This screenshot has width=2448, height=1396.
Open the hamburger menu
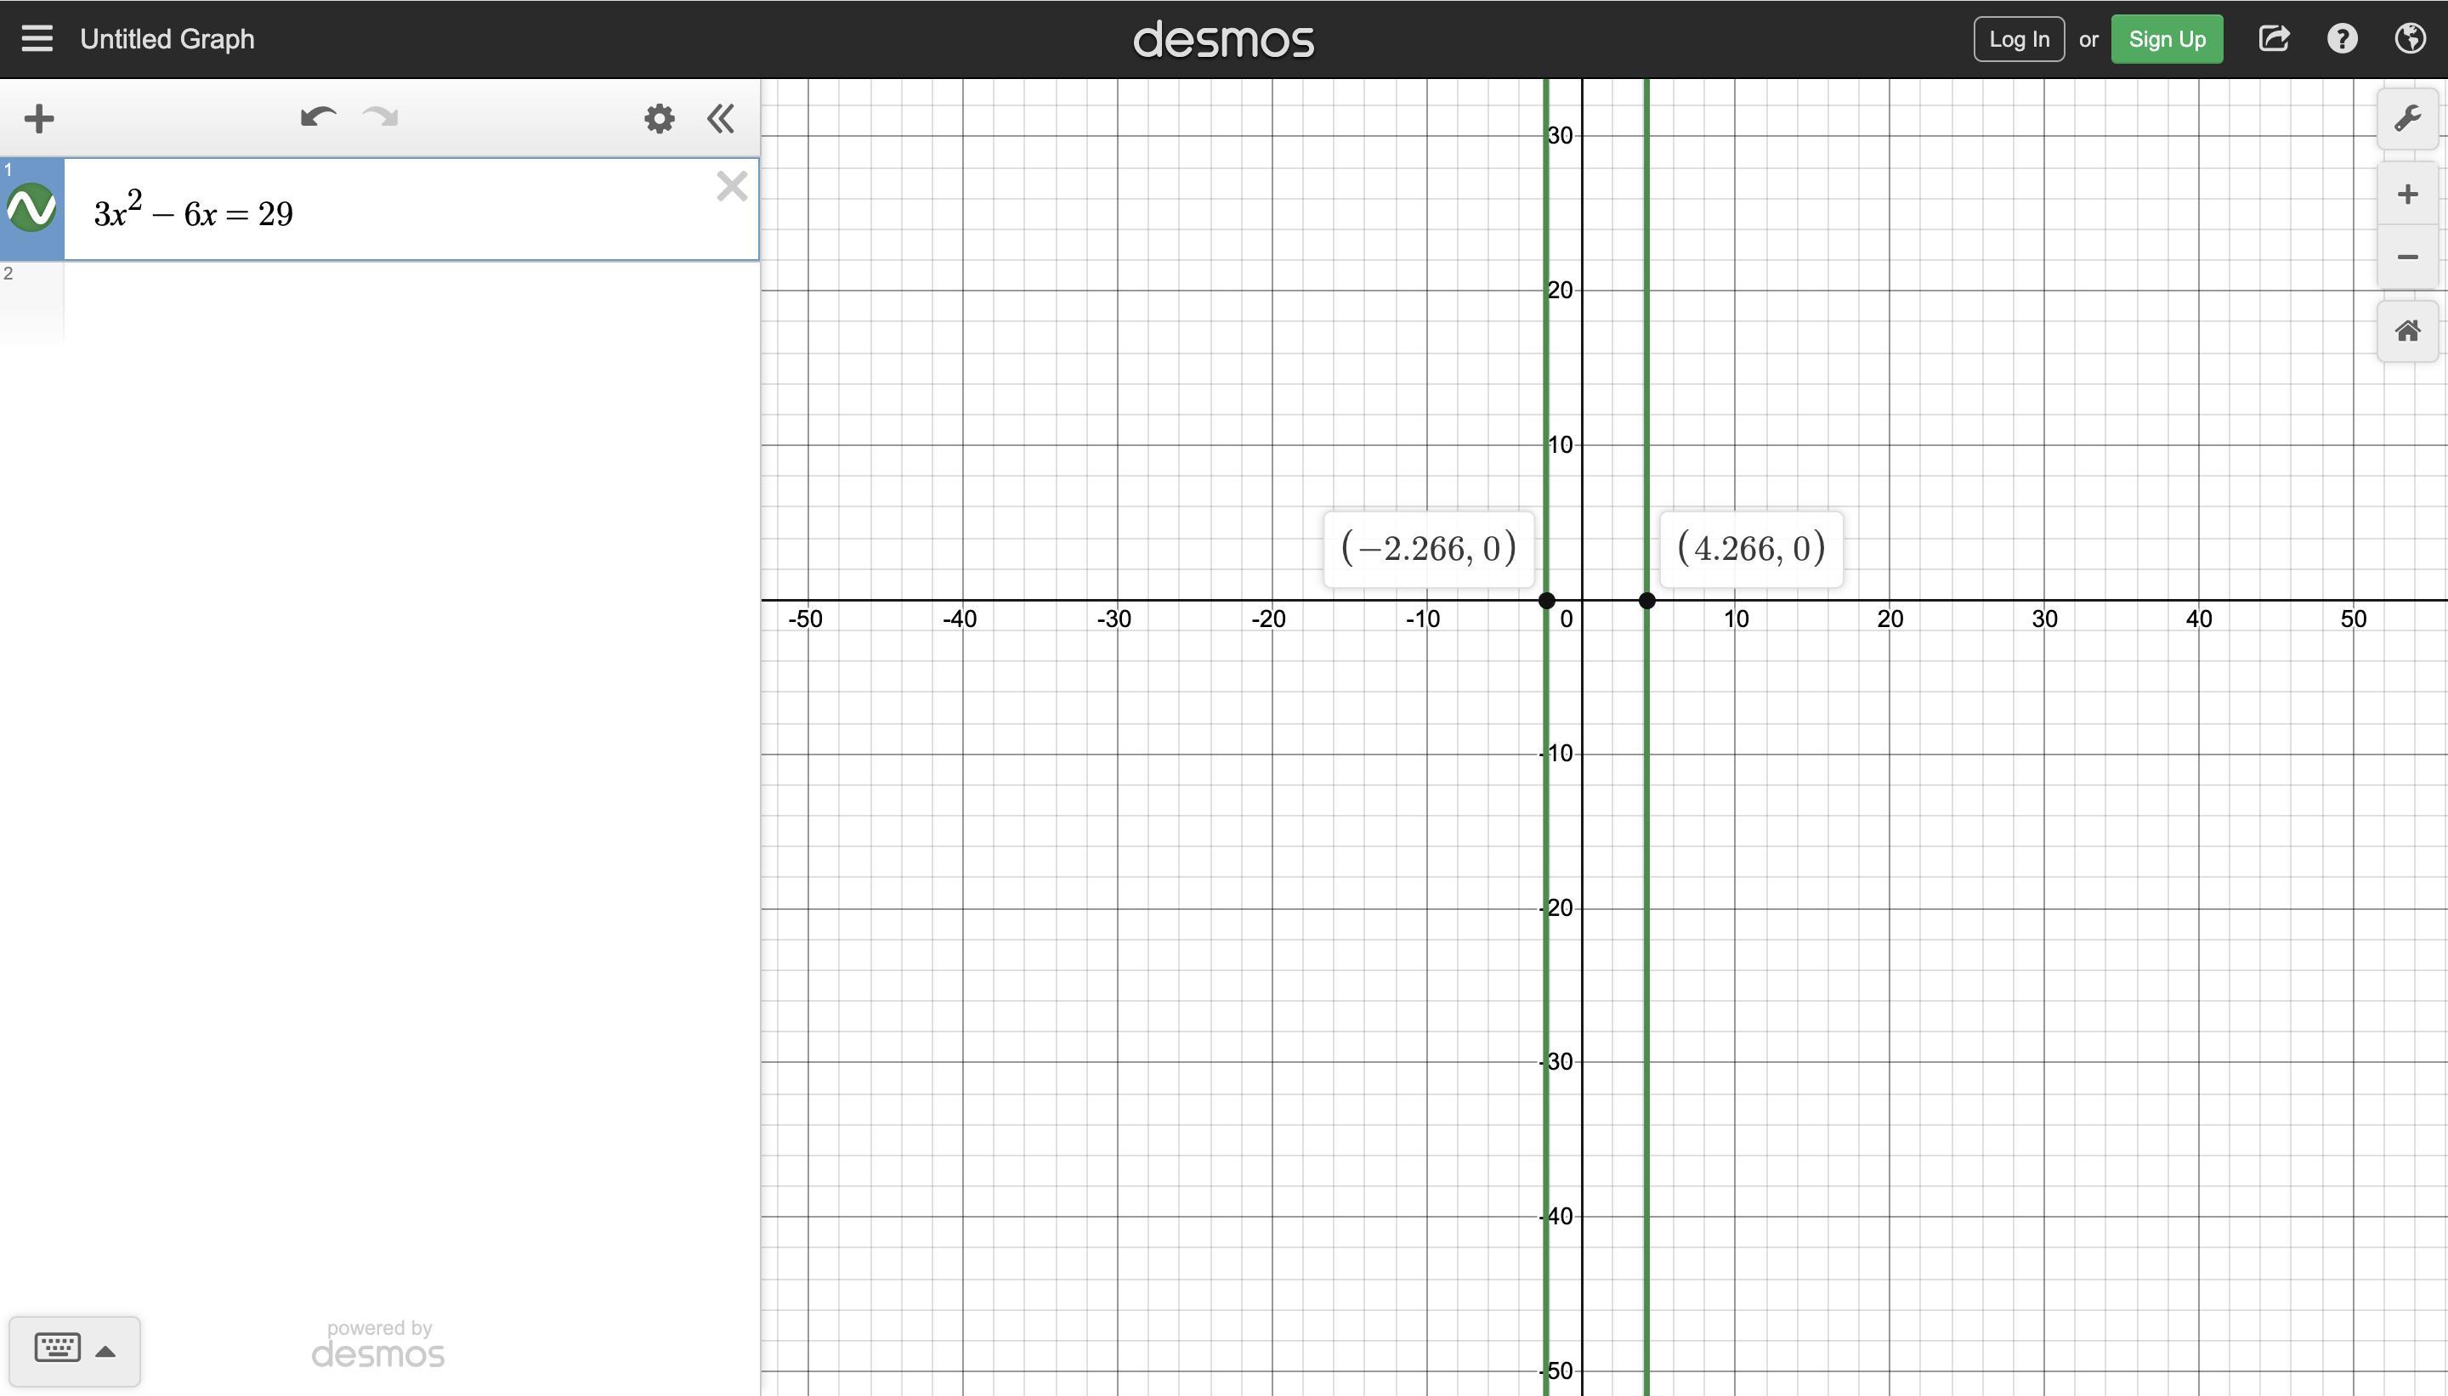pos(37,39)
